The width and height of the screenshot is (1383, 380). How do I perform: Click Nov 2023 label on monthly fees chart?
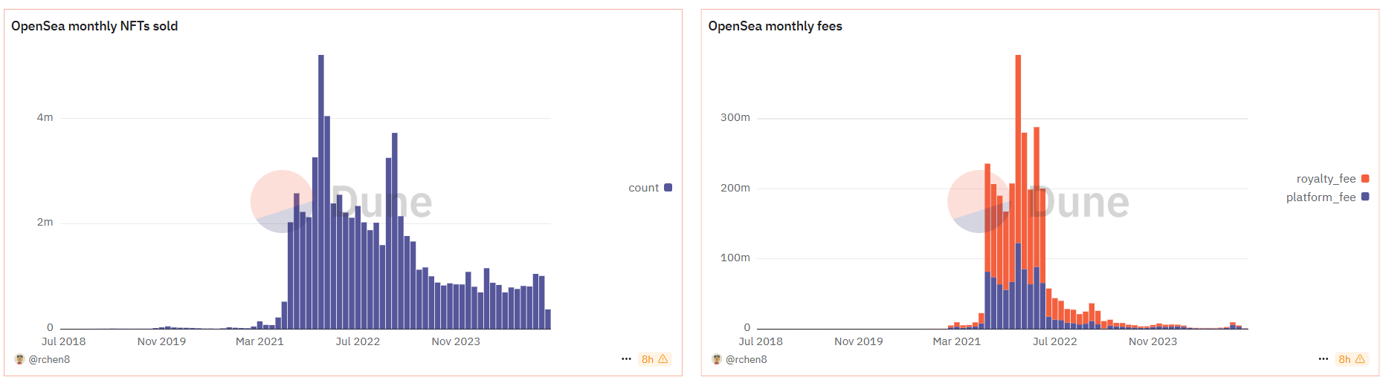point(1152,341)
